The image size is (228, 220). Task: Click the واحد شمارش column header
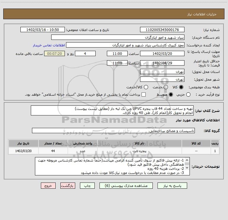[82, 143]
